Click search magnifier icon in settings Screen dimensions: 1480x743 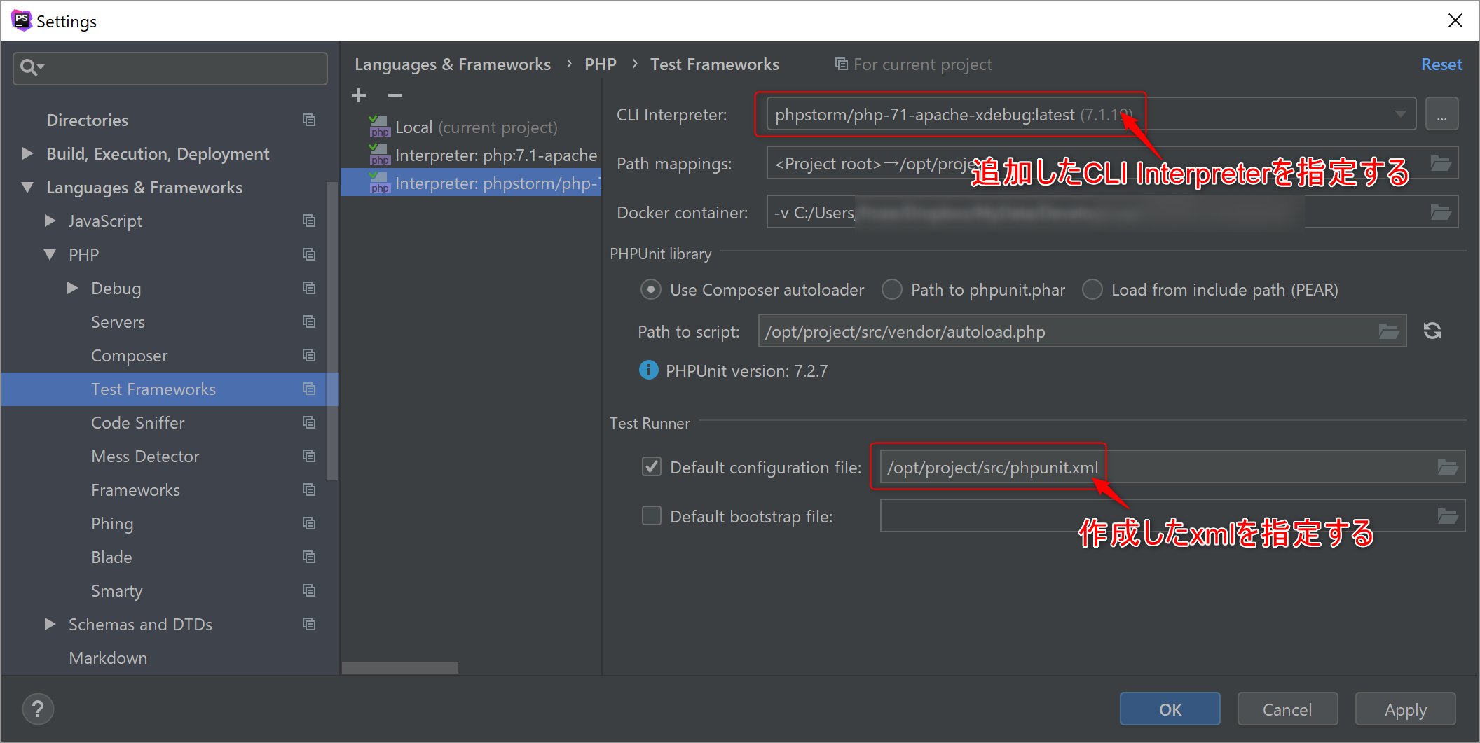pyautogui.click(x=28, y=67)
